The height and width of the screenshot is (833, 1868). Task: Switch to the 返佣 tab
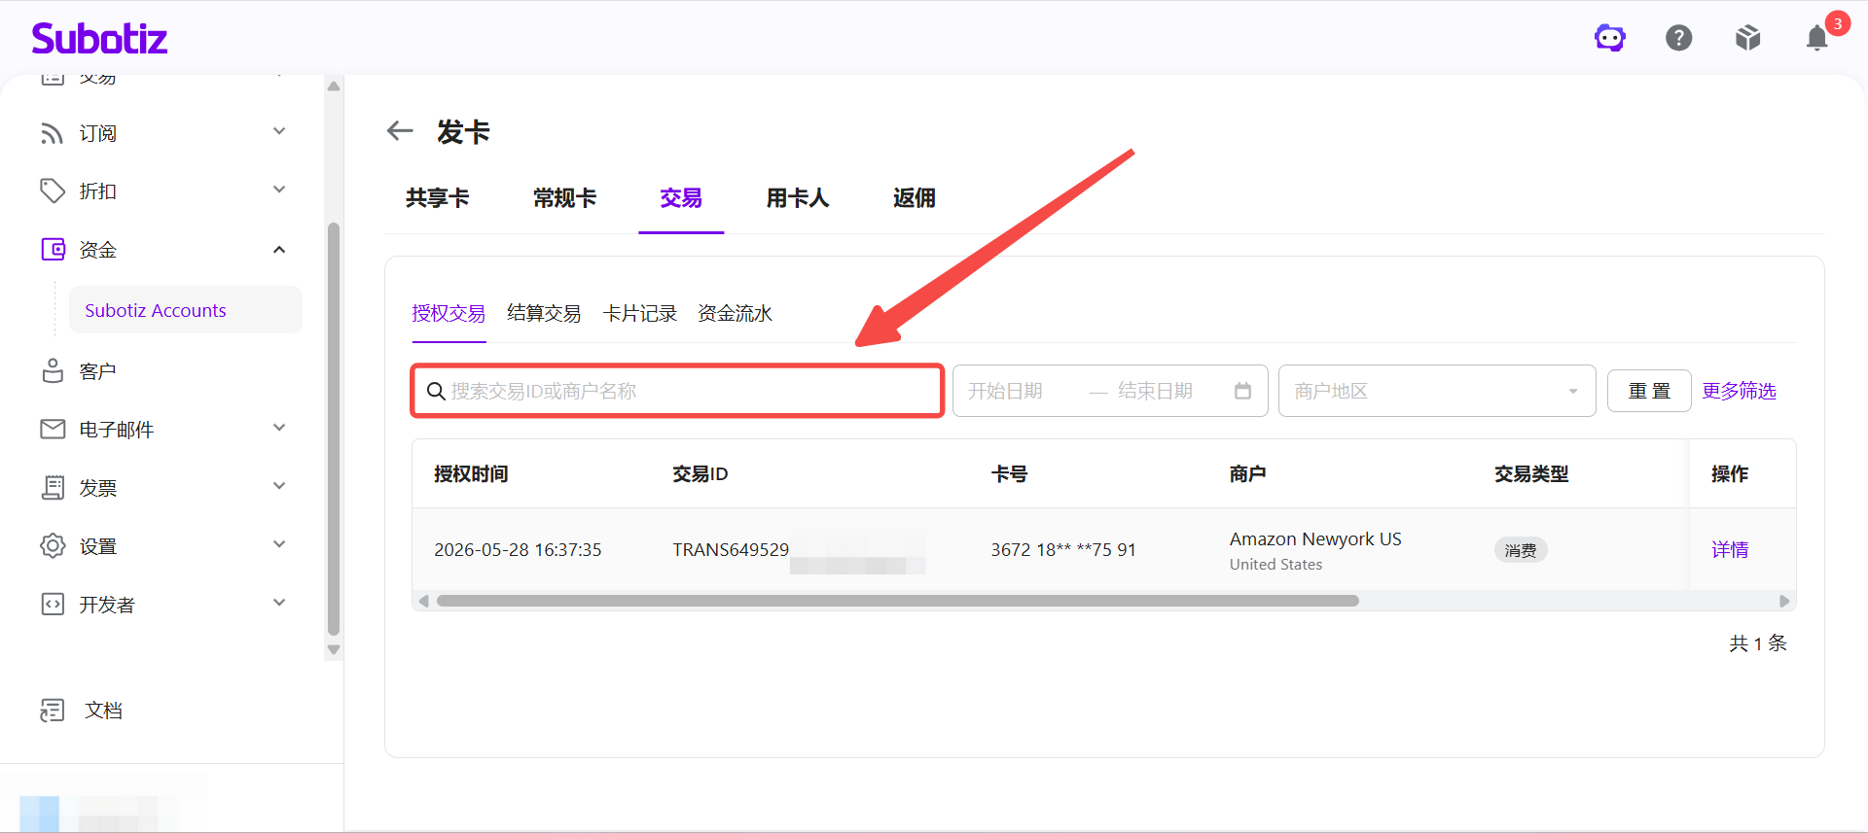[x=915, y=198]
